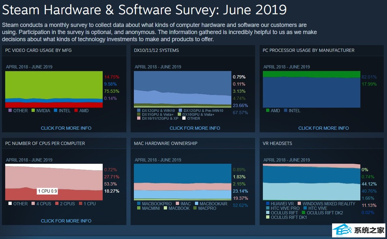Click the OCULUS RIFT DK1 legend swatch
387x239 pixels.
pos(267,217)
